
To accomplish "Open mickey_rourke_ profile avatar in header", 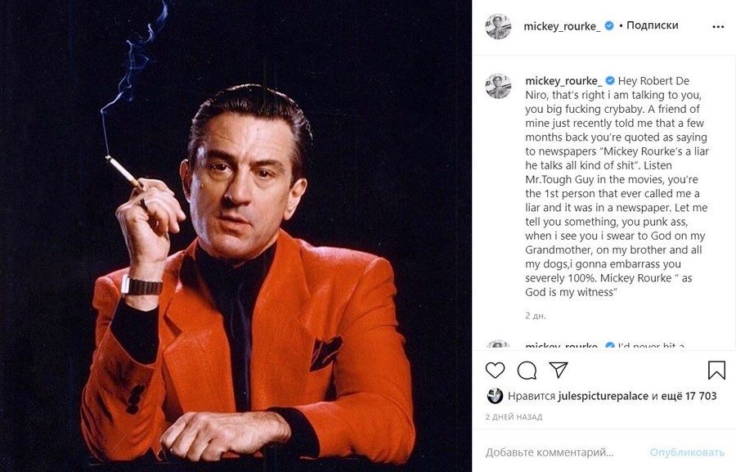I will point(498,26).
